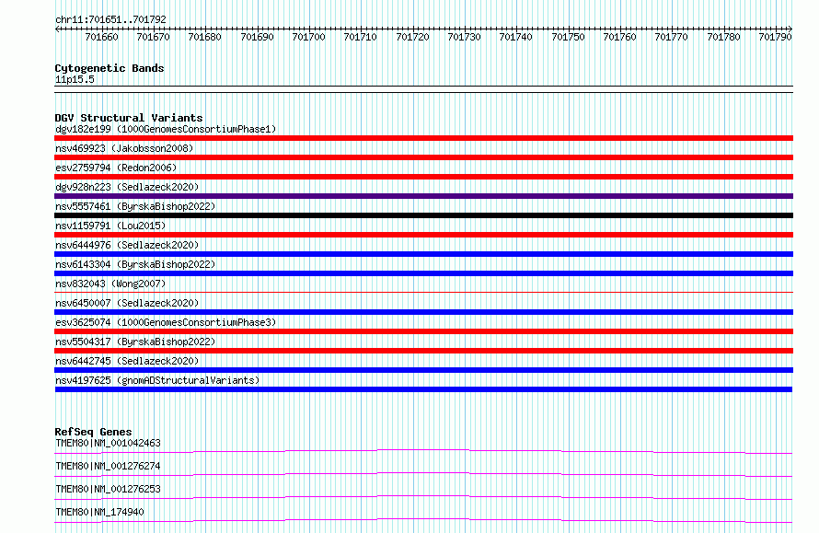Screen dimensions: 819x533
Task: Click the chr11:701651..701792 region label
Action: (110, 19)
